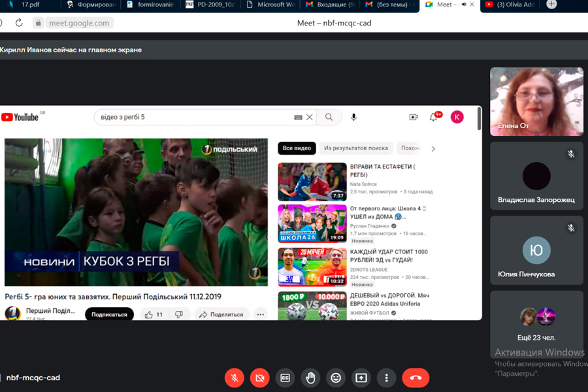This screenshot has width=588, height=392.
Task: Click the YouTube voice search microphone
Action: [353, 117]
